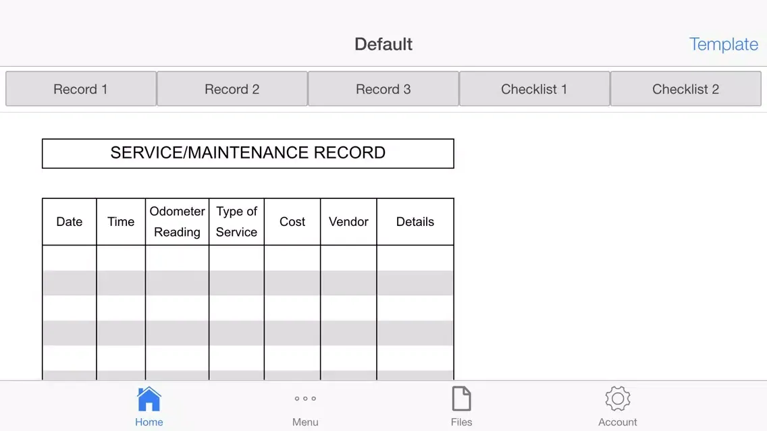Click the Type of Service column header
Image resolution: width=767 pixels, height=431 pixels.
[x=237, y=222]
